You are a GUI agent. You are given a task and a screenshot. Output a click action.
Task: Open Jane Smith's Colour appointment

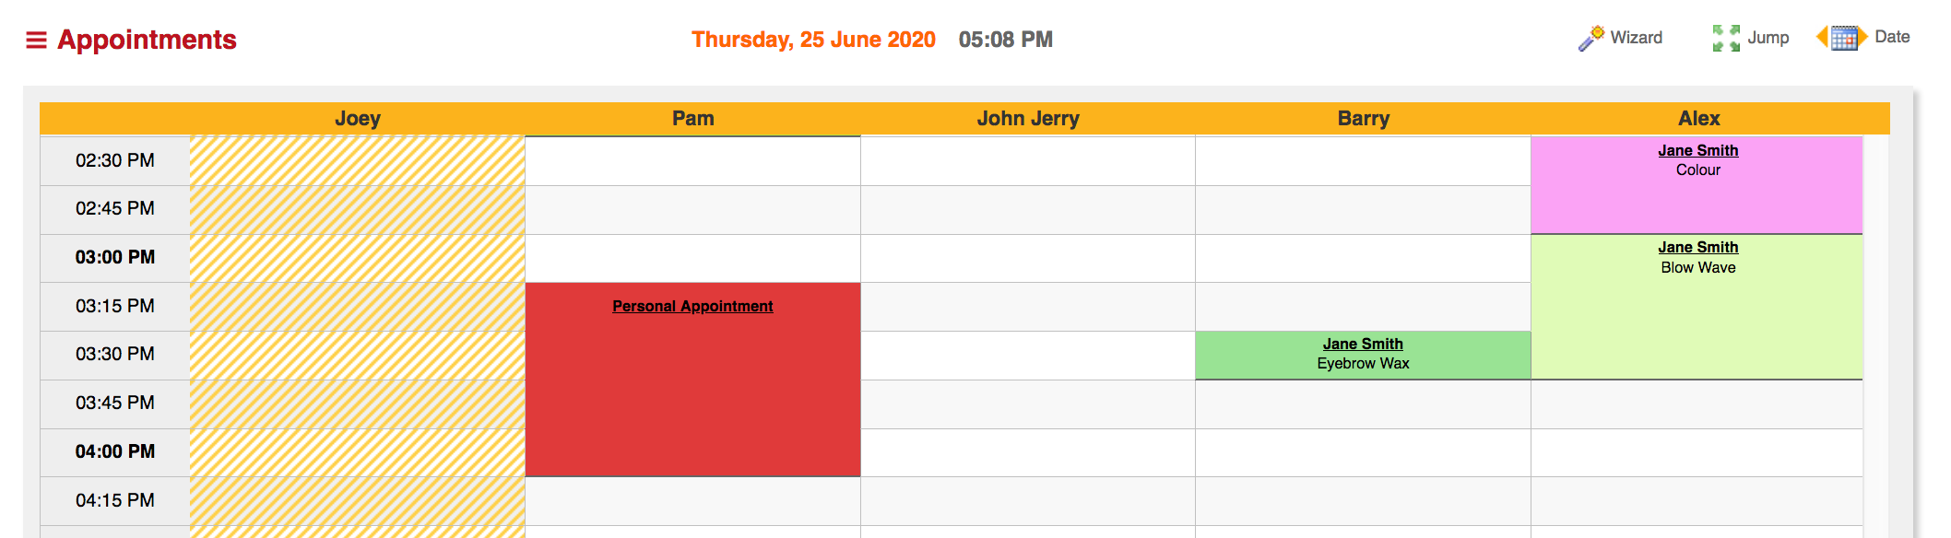pyautogui.click(x=1697, y=150)
